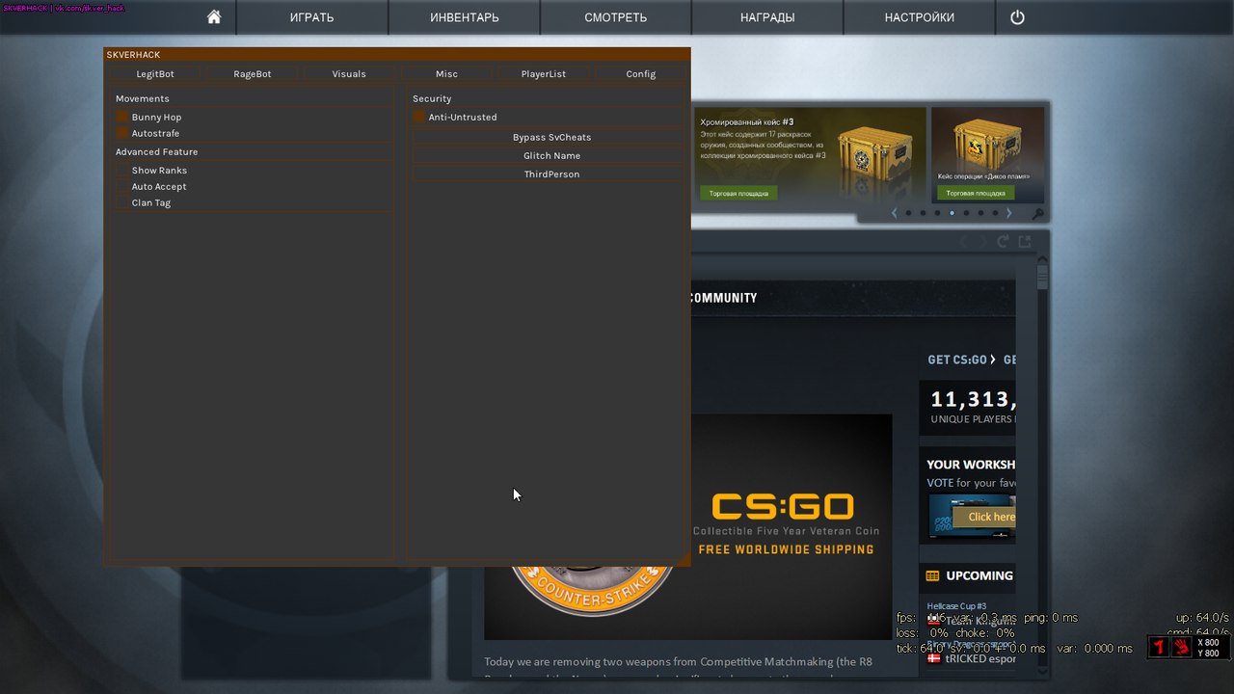Open the Hellcase Cup #3 link
Image resolution: width=1234 pixels, height=694 pixels.
coord(956,606)
